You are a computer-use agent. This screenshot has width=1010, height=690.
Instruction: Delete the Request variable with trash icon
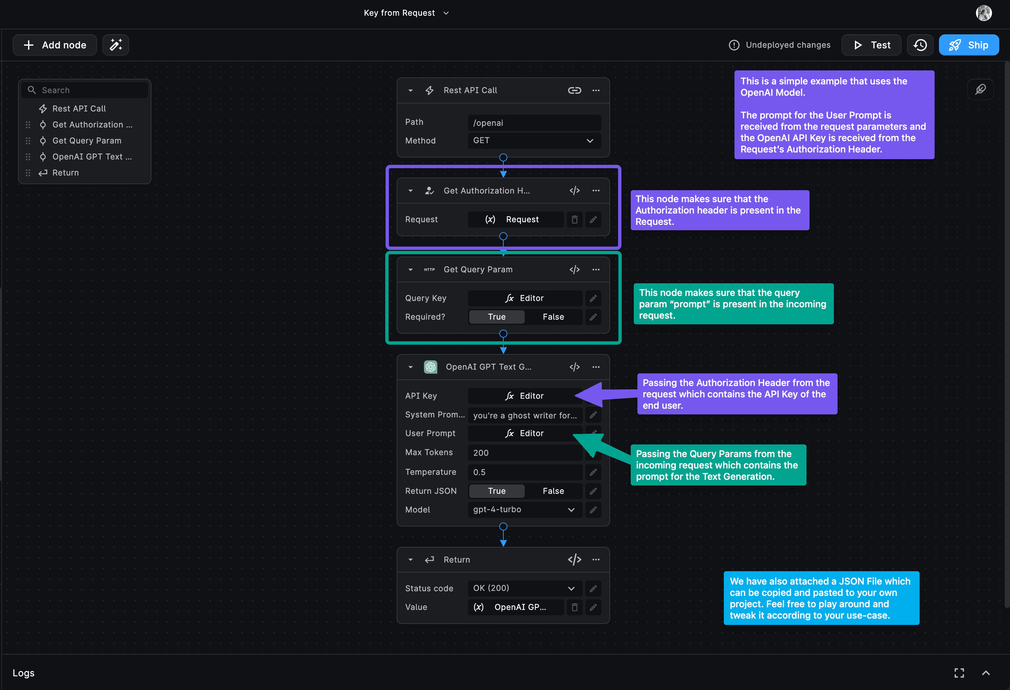pyautogui.click(x=574, y=220)
